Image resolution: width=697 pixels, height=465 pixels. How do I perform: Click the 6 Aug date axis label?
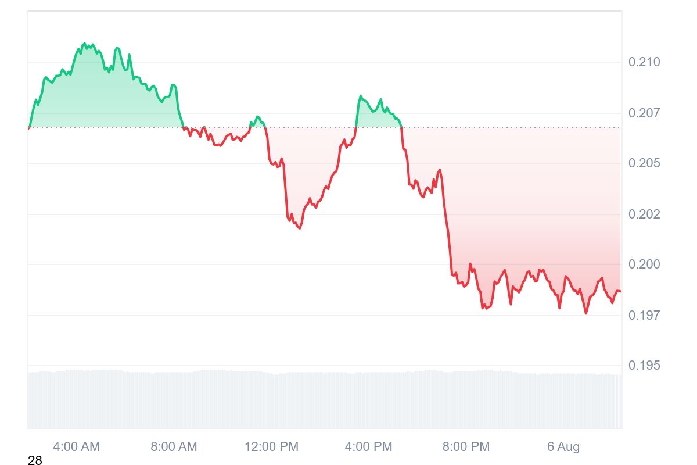(x=563, y=447)
